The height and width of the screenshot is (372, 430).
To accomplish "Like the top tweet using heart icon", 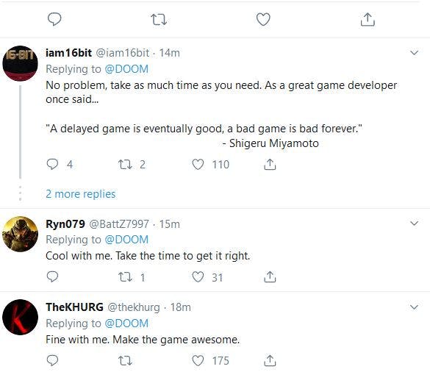I will [263, 19].
